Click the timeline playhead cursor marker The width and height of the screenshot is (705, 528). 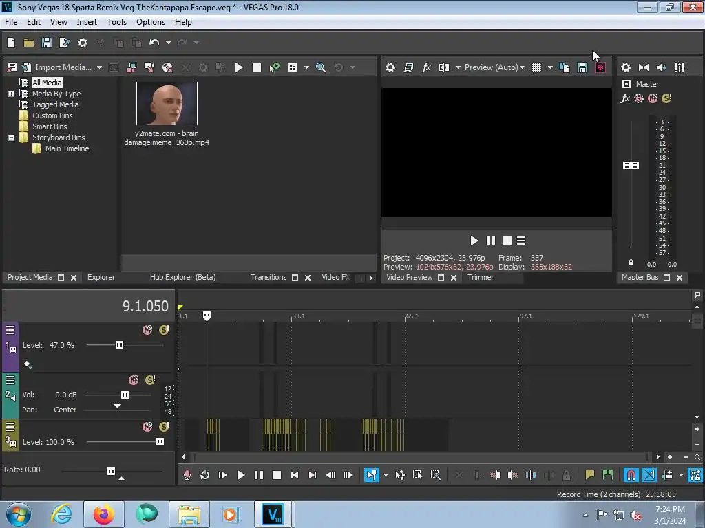[x=207, y=316]
